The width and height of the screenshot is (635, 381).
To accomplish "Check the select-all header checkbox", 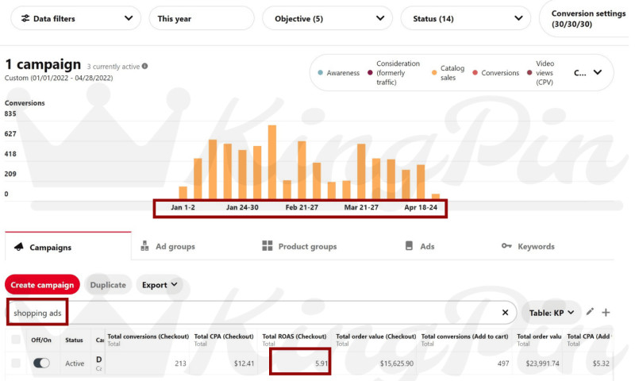I will click(16, 340).
